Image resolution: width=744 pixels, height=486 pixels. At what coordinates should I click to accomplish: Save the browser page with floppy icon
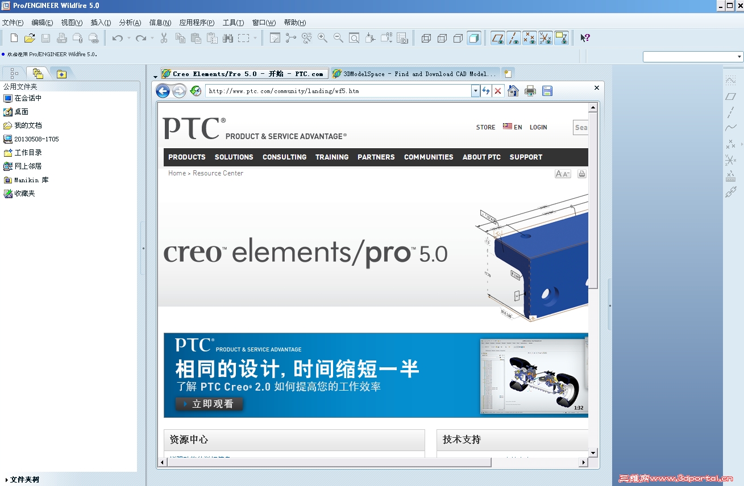(x=547, y=91)
